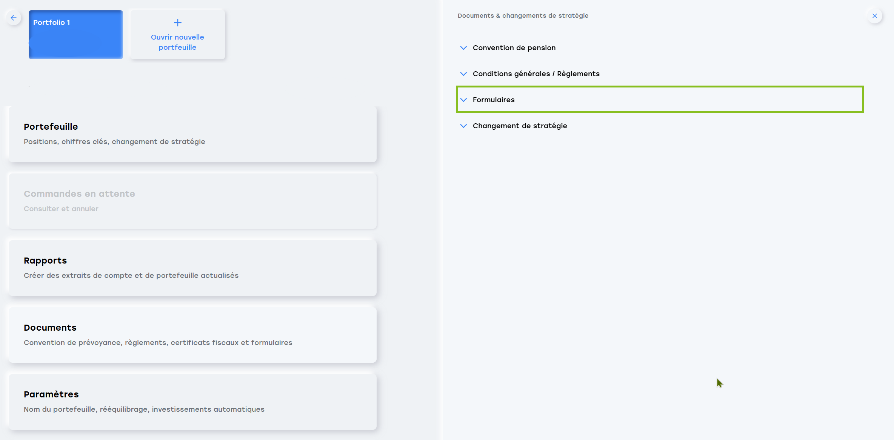Click 'Documents & changements de stratégie' header
The width and height of the screenshot is (894, 440).
[x=523, y=16]
